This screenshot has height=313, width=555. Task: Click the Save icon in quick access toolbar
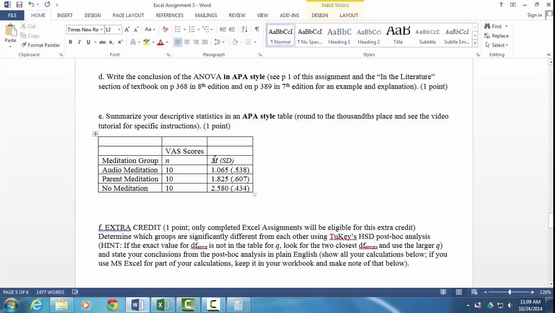coord(19,5)
